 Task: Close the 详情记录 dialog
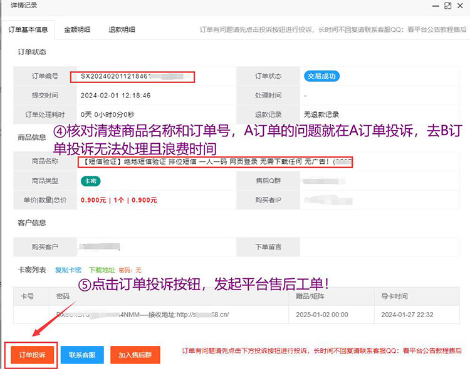click(x=461, y=6)
